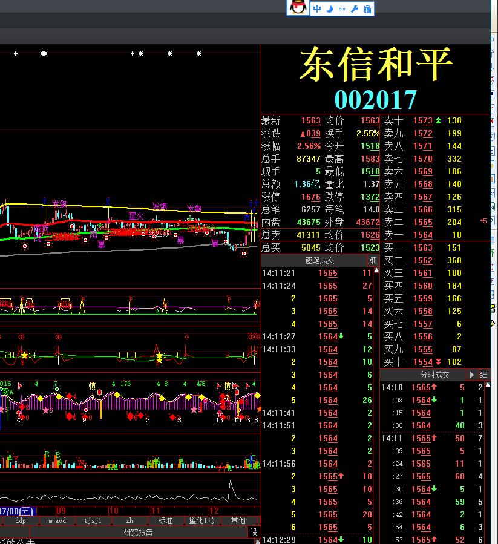Click the 最新 price value 1563
Image resolution: width=498 pixels, height=544 pixels.
point(310,120)
